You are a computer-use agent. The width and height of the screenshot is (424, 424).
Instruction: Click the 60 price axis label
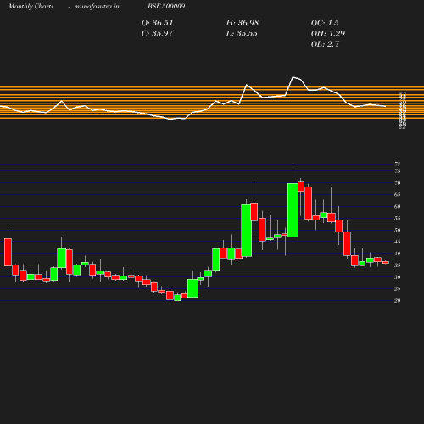click(x=398, y=206)
